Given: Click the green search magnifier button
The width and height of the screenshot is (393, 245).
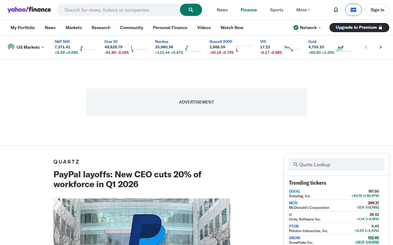Looking at the screenshot, I should pyautogui.click(x=191, y=10).
